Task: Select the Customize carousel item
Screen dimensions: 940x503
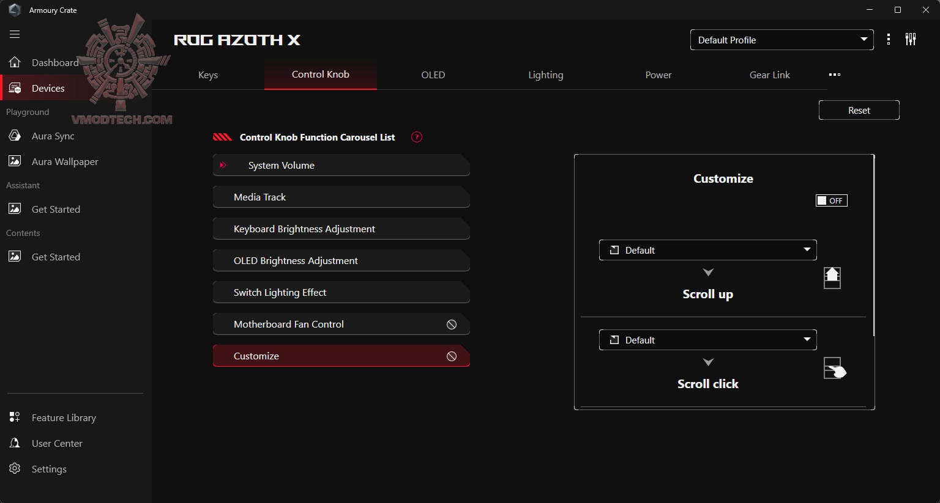Action: [x=341, y=356]
